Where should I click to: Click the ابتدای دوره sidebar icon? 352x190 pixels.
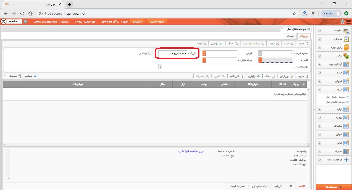click(x=346, y=64)
